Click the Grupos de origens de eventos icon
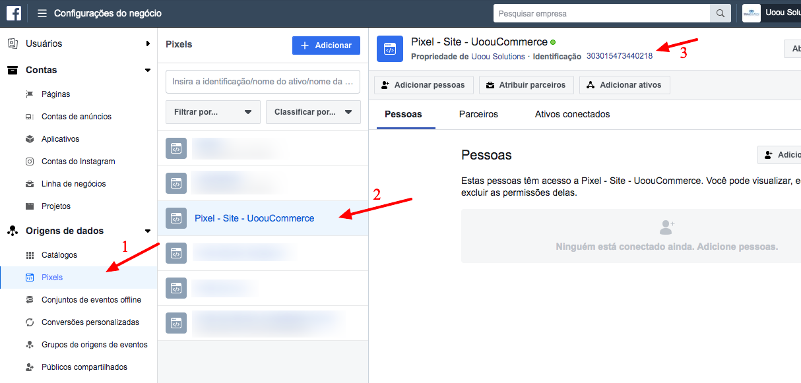This screenshot has height=383, width=801. [x=29, y=345]
